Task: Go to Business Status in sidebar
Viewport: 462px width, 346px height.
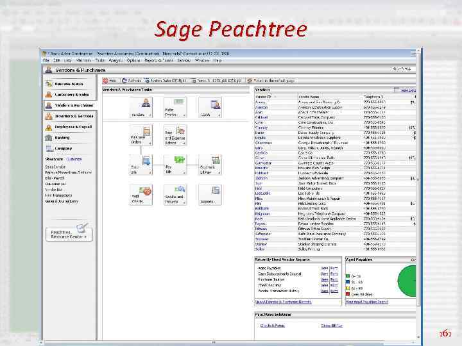Action: (x=70, y=84)
